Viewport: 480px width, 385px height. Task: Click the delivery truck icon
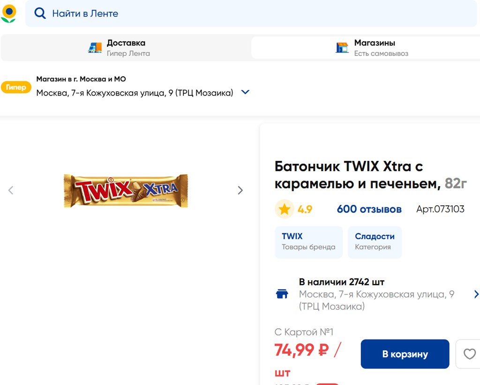pos(95,47)
